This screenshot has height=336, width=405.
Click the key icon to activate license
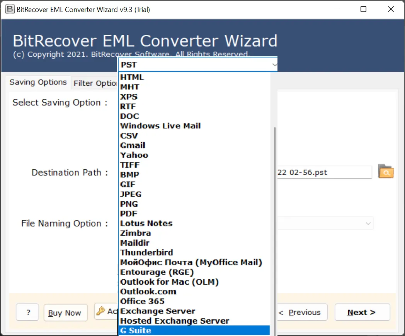pyautogui.click(x=101, y=312)
